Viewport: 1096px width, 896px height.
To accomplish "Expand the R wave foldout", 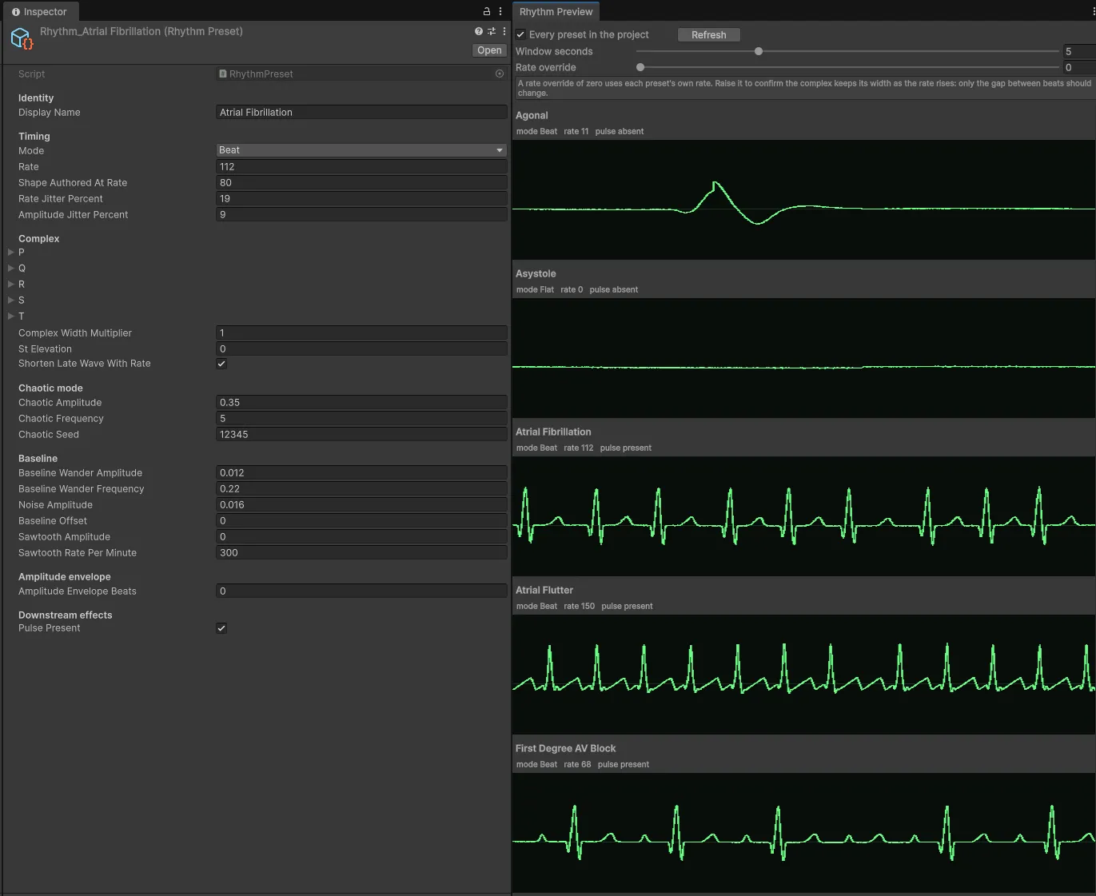I will 11,285.
